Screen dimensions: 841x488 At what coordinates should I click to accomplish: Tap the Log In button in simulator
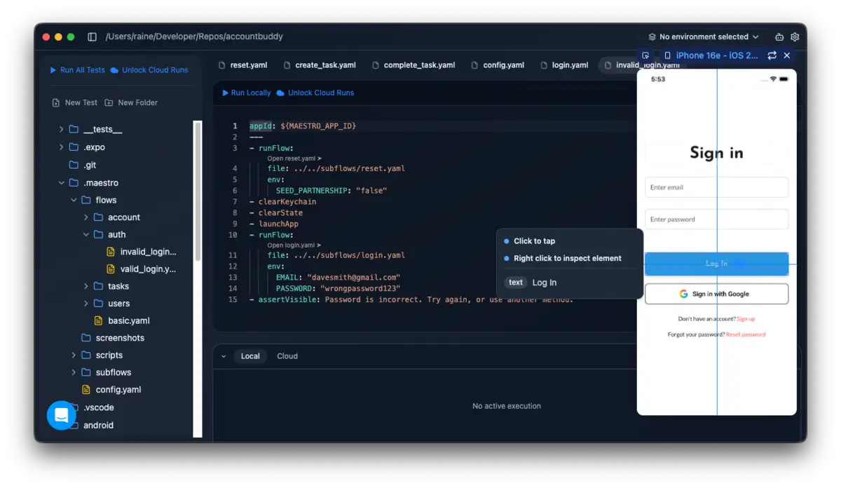(x=716, y=264)
